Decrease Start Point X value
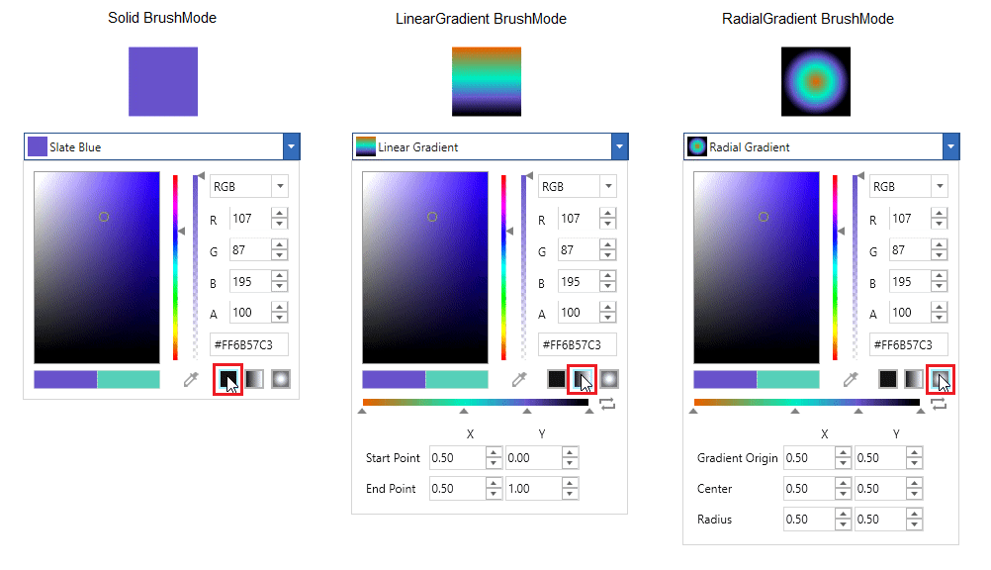 (494, 463)
